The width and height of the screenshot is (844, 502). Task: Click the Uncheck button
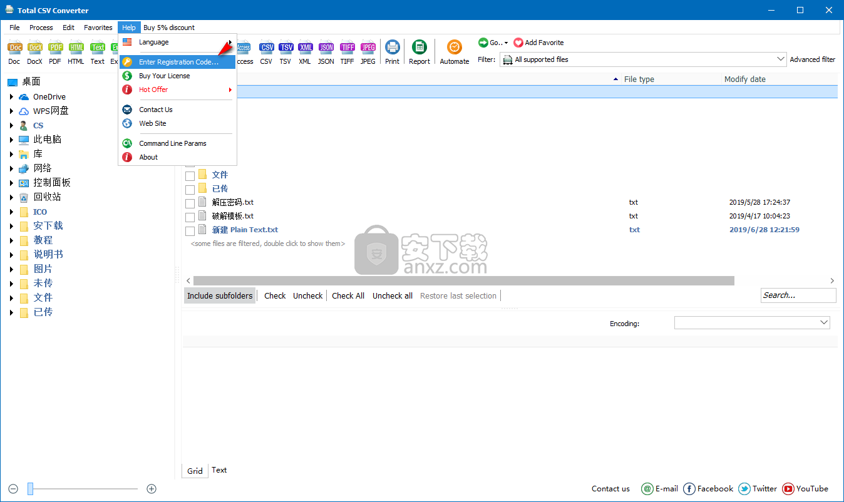308,295
